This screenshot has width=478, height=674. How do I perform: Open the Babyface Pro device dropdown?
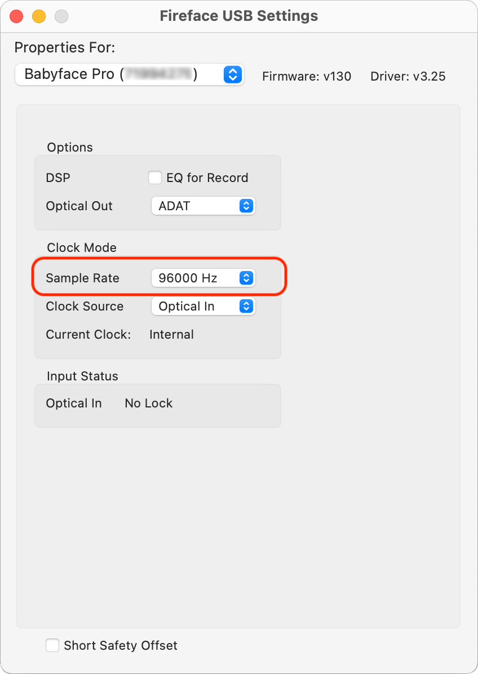tap(130, 74)
